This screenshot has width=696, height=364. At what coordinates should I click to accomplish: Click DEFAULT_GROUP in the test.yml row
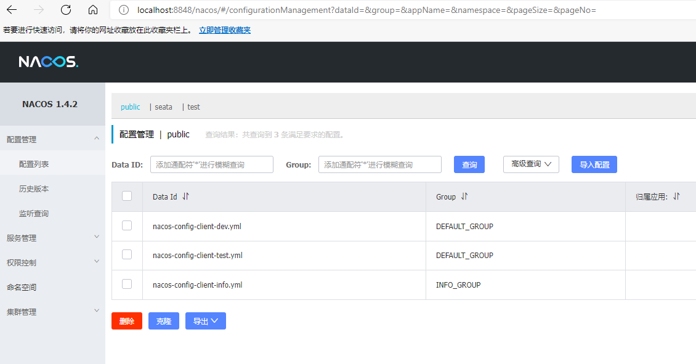tap(464, 255)
